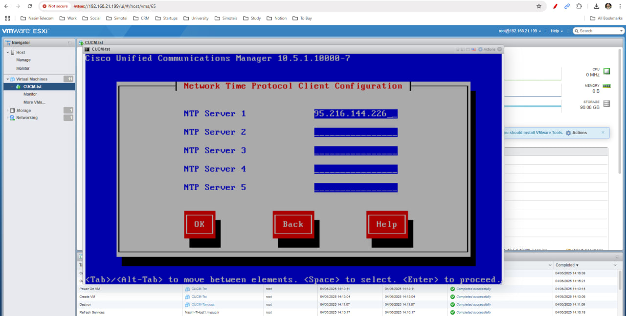Open the Simotels bookmark folder
The image size is (626, 316).
pyautogui.click(x=225, y=18)
